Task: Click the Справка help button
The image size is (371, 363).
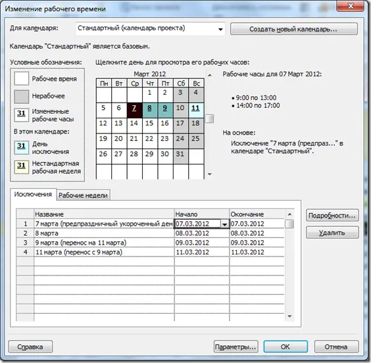Action: [30, 347]
